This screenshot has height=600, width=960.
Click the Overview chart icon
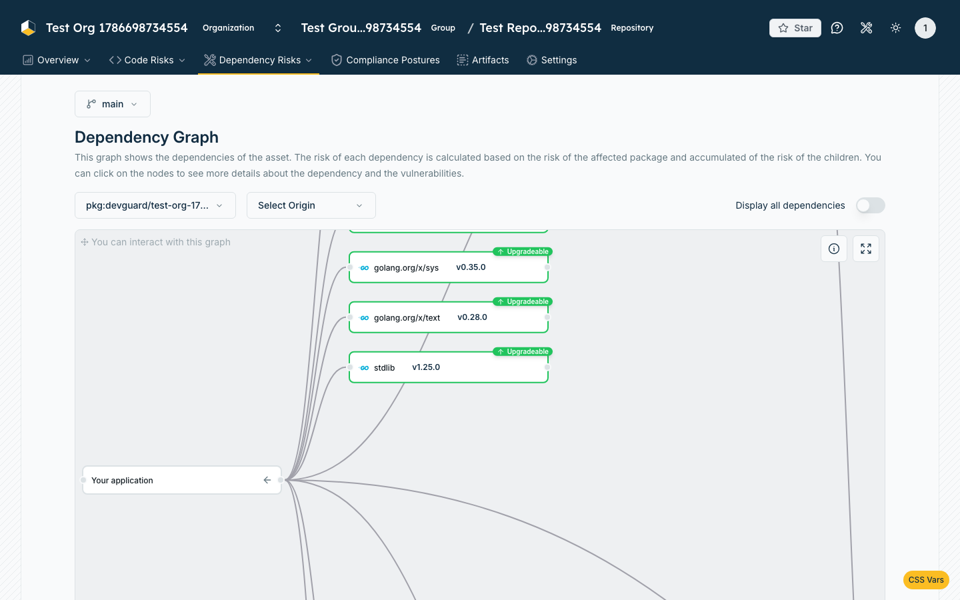pos(28,60)
